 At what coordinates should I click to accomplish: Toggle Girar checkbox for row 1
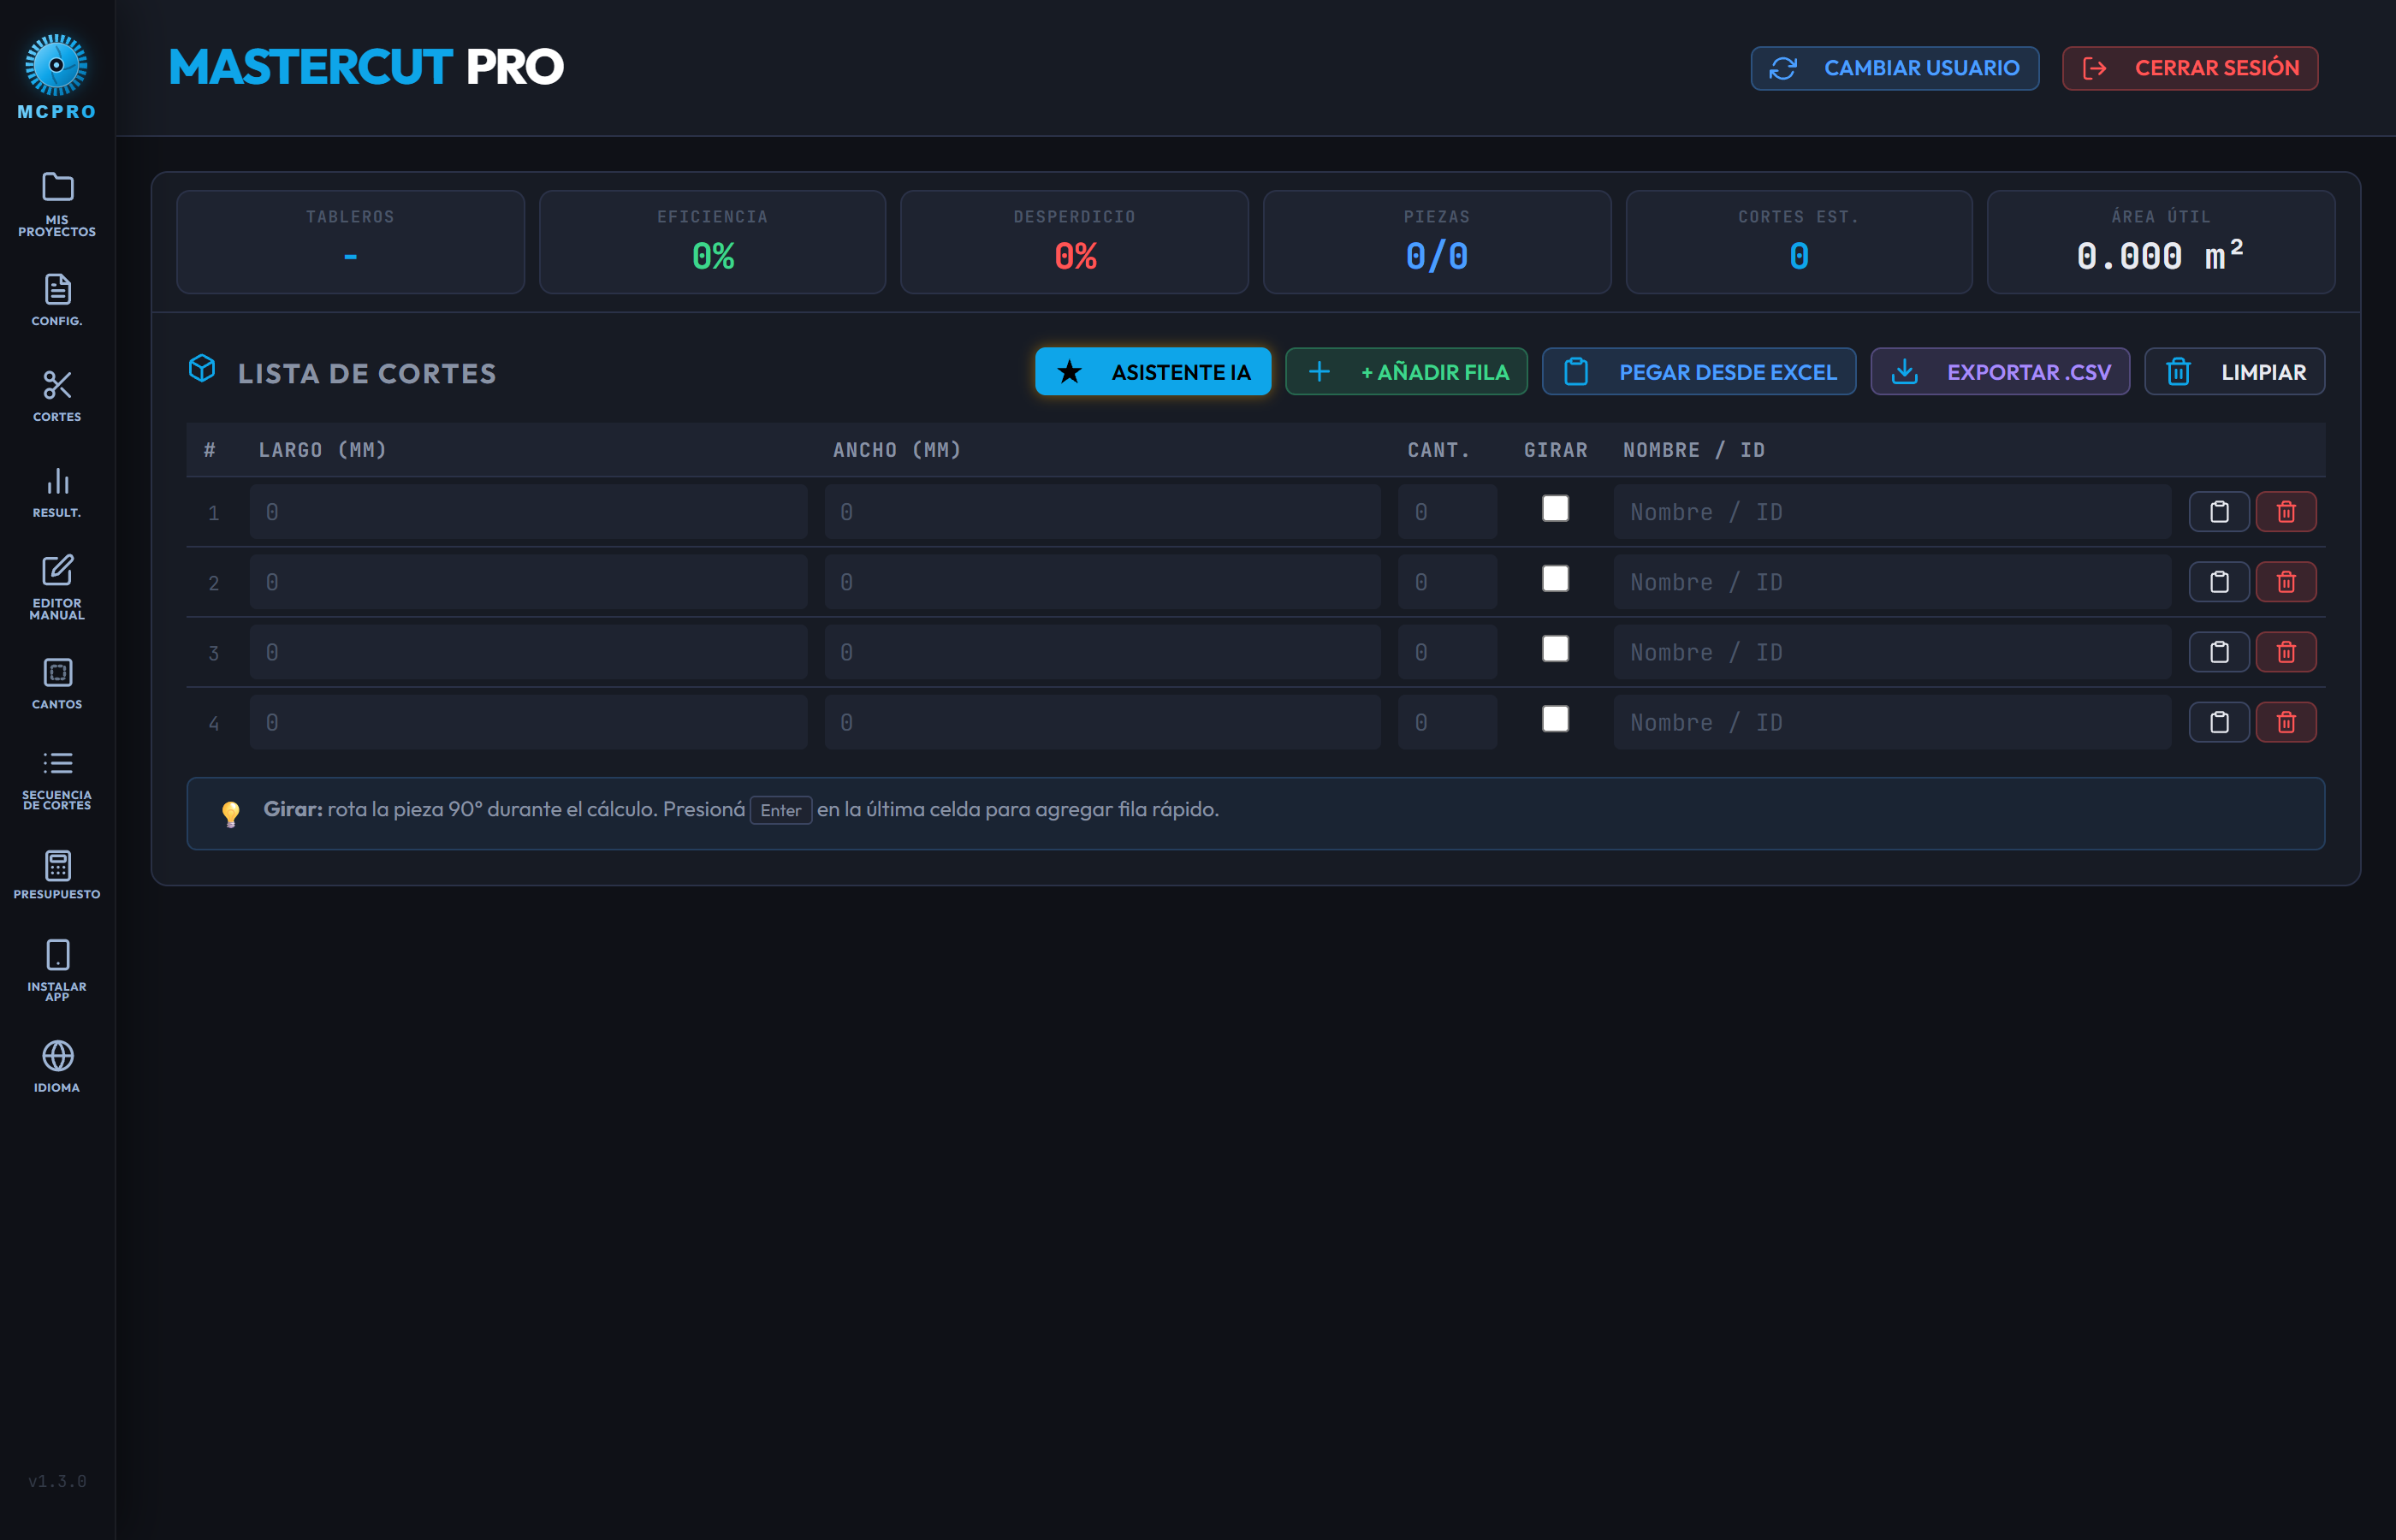pyautogui.click(x=1555, y=508)
